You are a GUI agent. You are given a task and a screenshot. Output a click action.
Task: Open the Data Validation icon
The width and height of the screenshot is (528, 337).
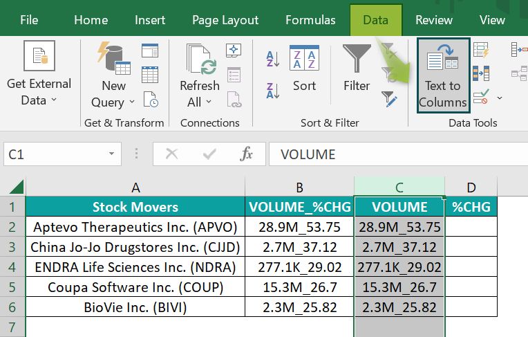[x=481, y=97]
